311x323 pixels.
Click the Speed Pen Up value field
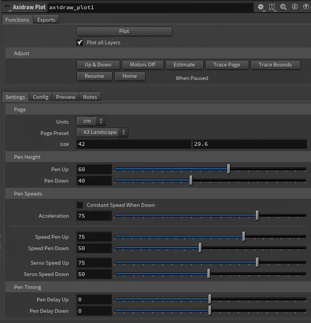[x=94, y=237]
